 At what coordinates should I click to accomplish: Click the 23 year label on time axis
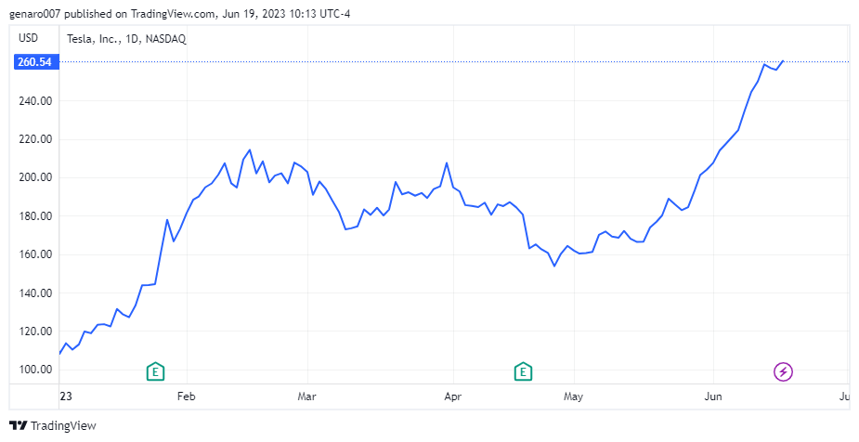[66, 396]
